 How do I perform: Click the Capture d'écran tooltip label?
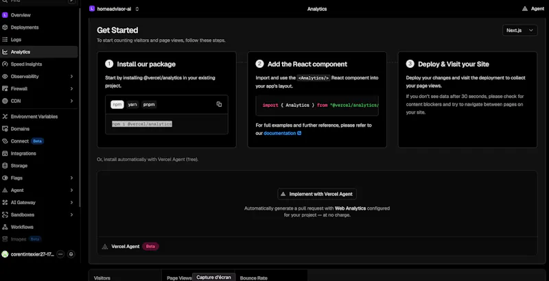click(213, 277)
